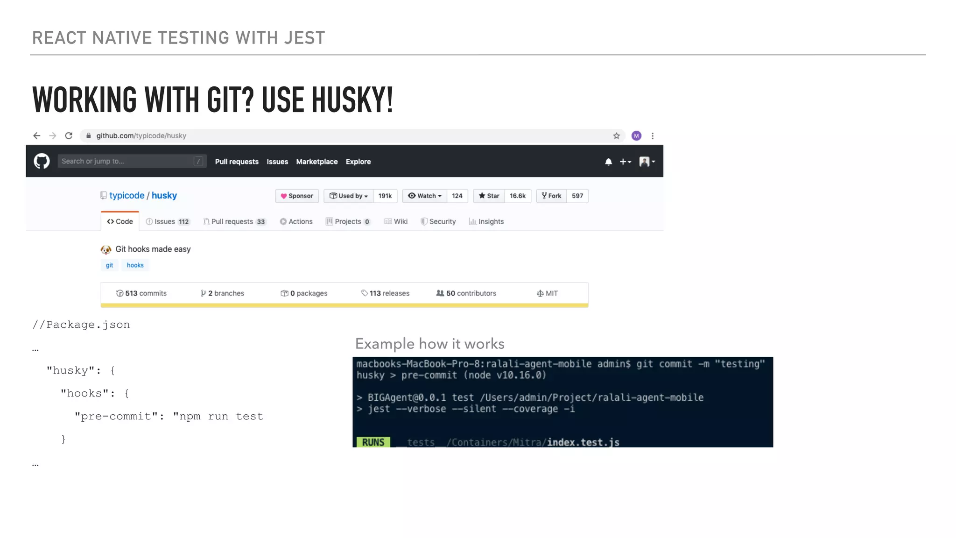Screen dimensions: 956x538
Task: Focus the Search or jump to field
Action: pyautogui.click(x=131, y=161)
